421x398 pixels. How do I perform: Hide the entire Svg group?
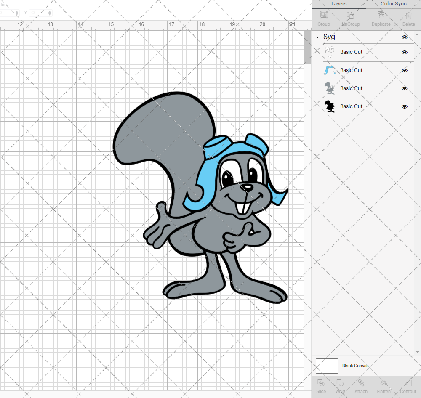pyautogui.click(x=405, y=37)
